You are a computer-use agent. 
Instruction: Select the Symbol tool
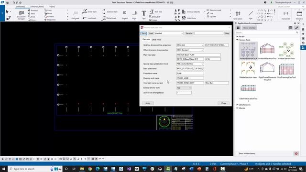(x=125, y=15)
